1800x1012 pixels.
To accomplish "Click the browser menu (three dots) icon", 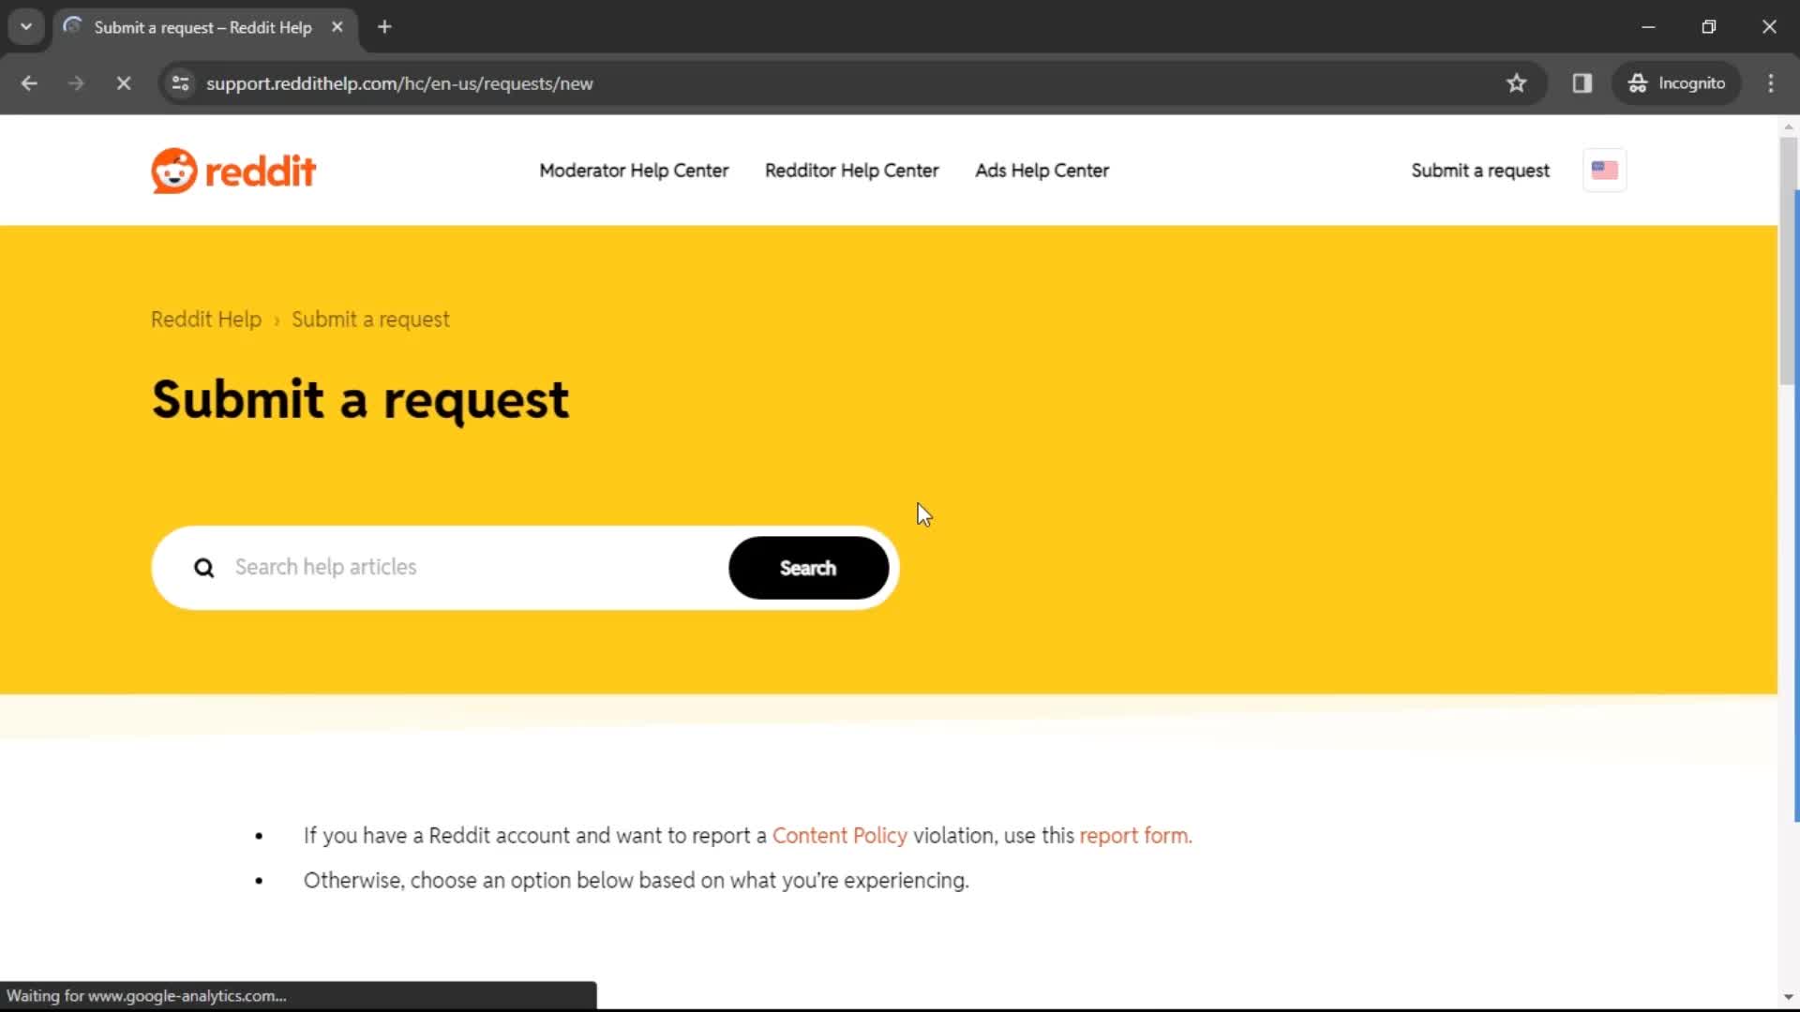I will 1773,82.
